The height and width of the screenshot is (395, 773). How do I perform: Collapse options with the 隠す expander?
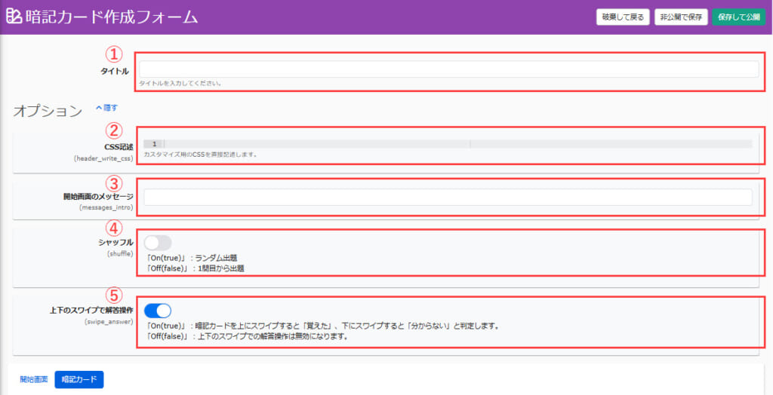tap(106, 108)
